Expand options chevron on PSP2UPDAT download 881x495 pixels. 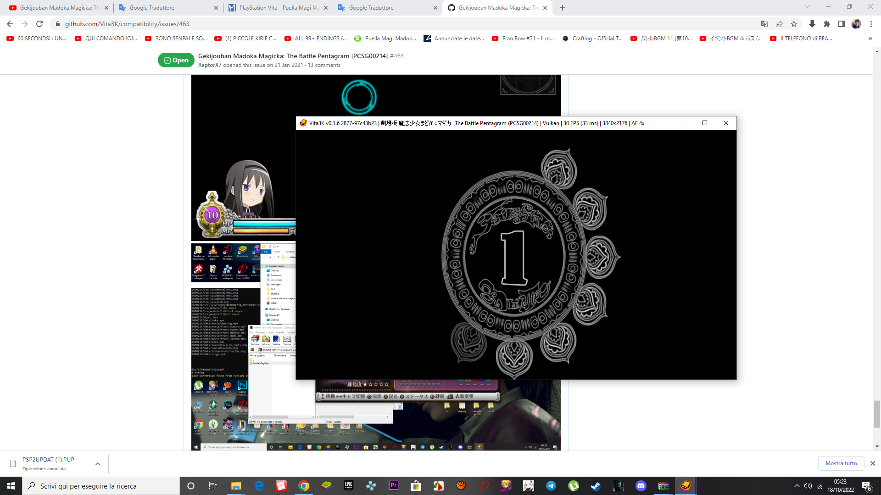[97, 464]
